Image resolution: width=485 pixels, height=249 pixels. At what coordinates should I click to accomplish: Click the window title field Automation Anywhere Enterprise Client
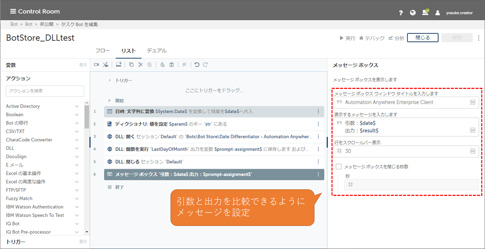click(x=406, y=102)
